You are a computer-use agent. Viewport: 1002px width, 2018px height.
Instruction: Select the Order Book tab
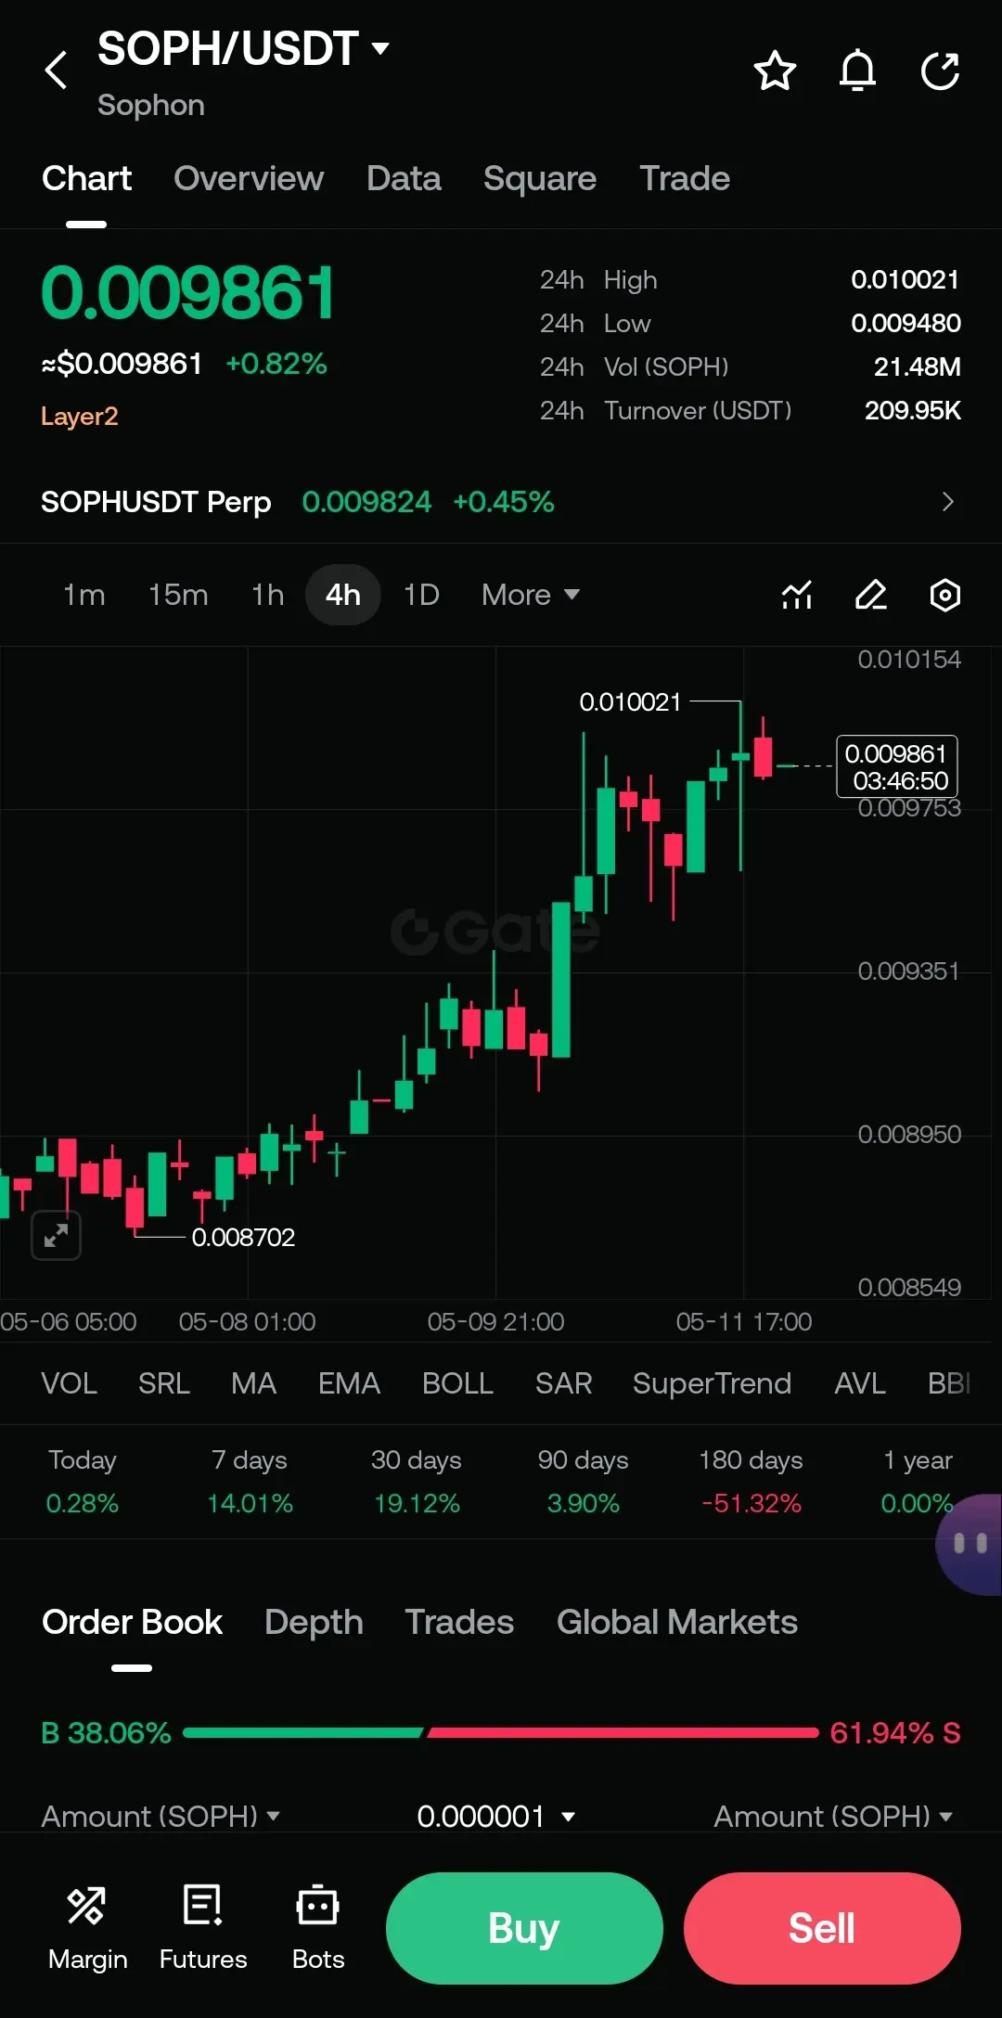tap(132, 1622)
